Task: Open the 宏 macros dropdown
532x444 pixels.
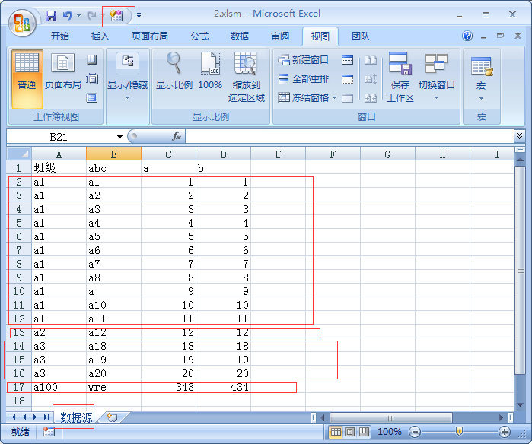Action: tap(481, 78)
